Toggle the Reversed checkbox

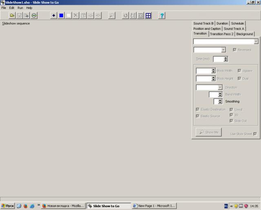[x=234, y=50]
